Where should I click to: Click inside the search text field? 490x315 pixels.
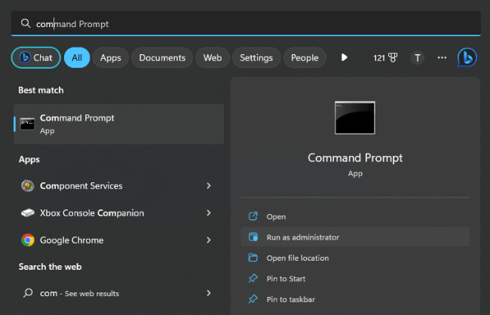(x=249, y=23)
